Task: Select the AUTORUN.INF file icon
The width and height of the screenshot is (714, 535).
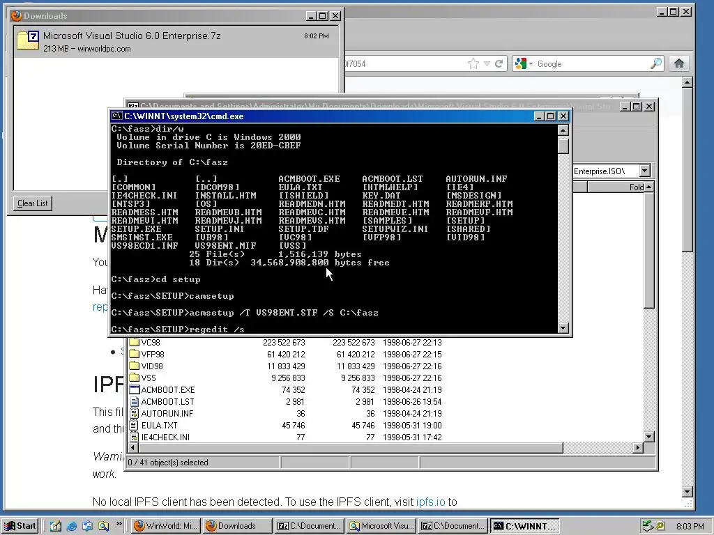Action: point(134,413)
